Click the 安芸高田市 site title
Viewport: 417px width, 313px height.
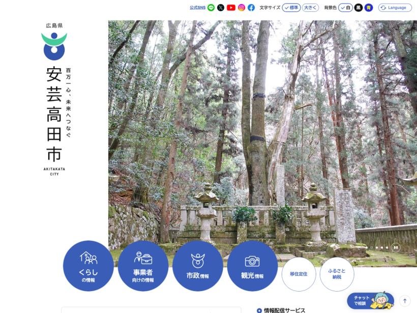pyautogui.click(x=54, y=114)
